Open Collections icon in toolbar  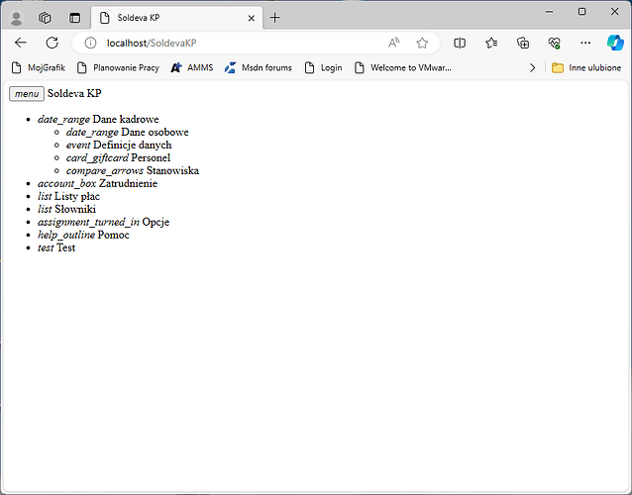(523, 43)
